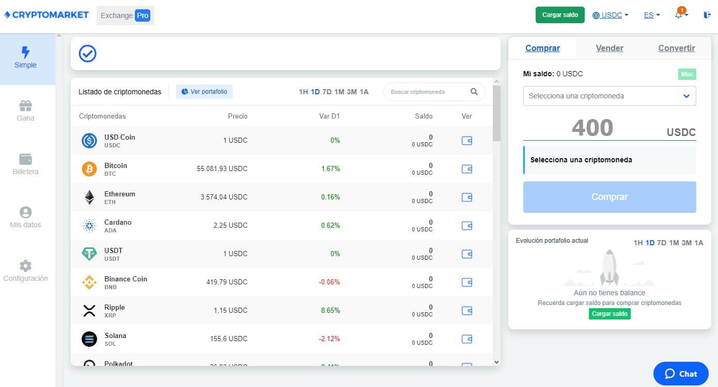718x387 pixels.
Task: Click Solana variation -2.12%
Action: click(329, 339)
